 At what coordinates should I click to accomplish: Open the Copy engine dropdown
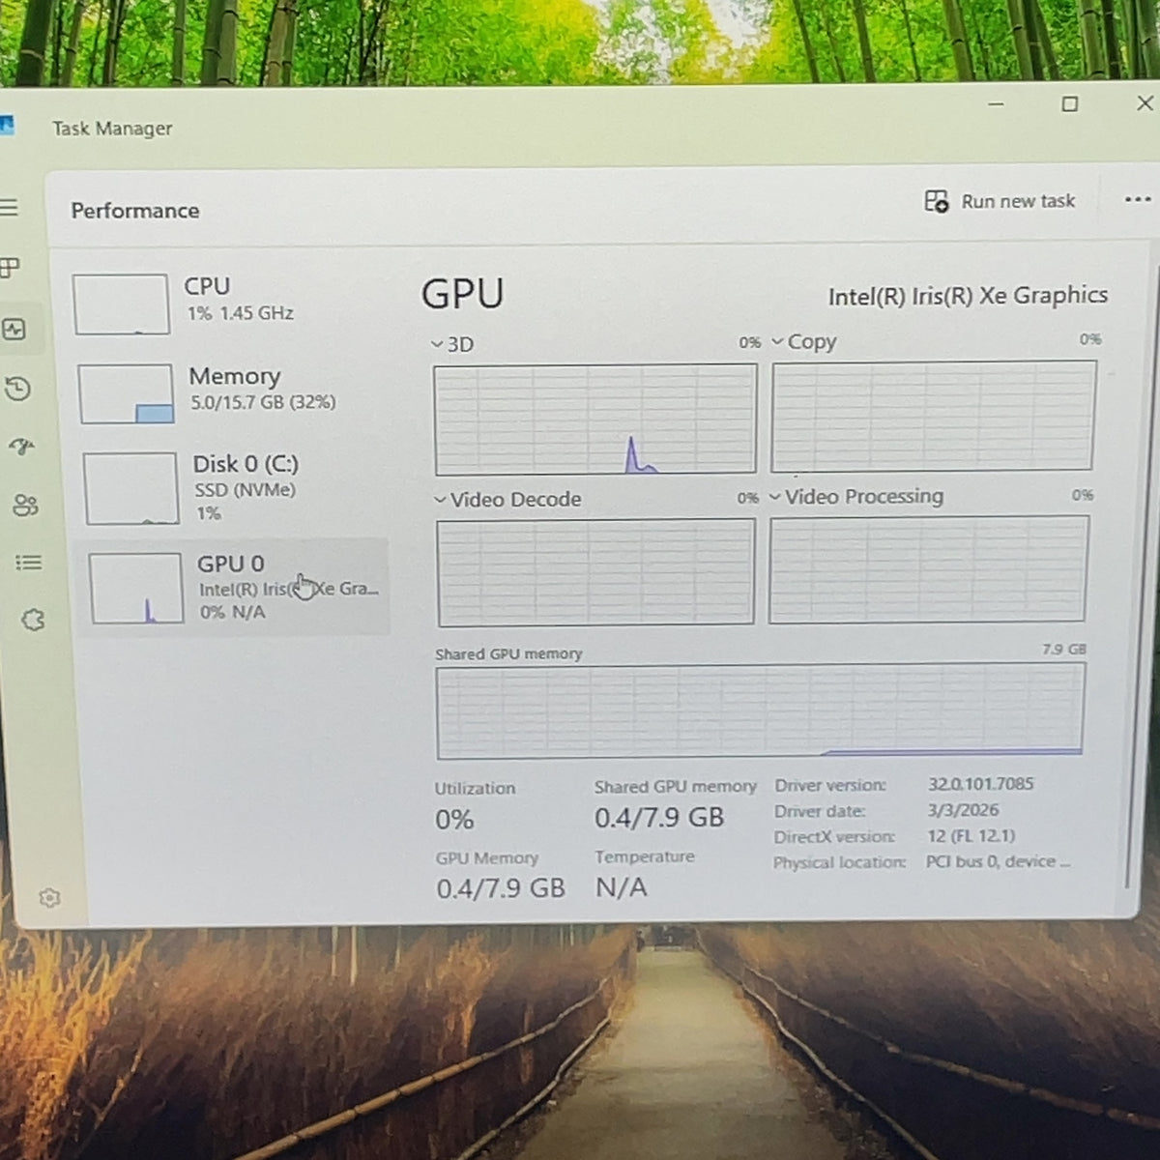pyautogui.click(x=804, y=341)
